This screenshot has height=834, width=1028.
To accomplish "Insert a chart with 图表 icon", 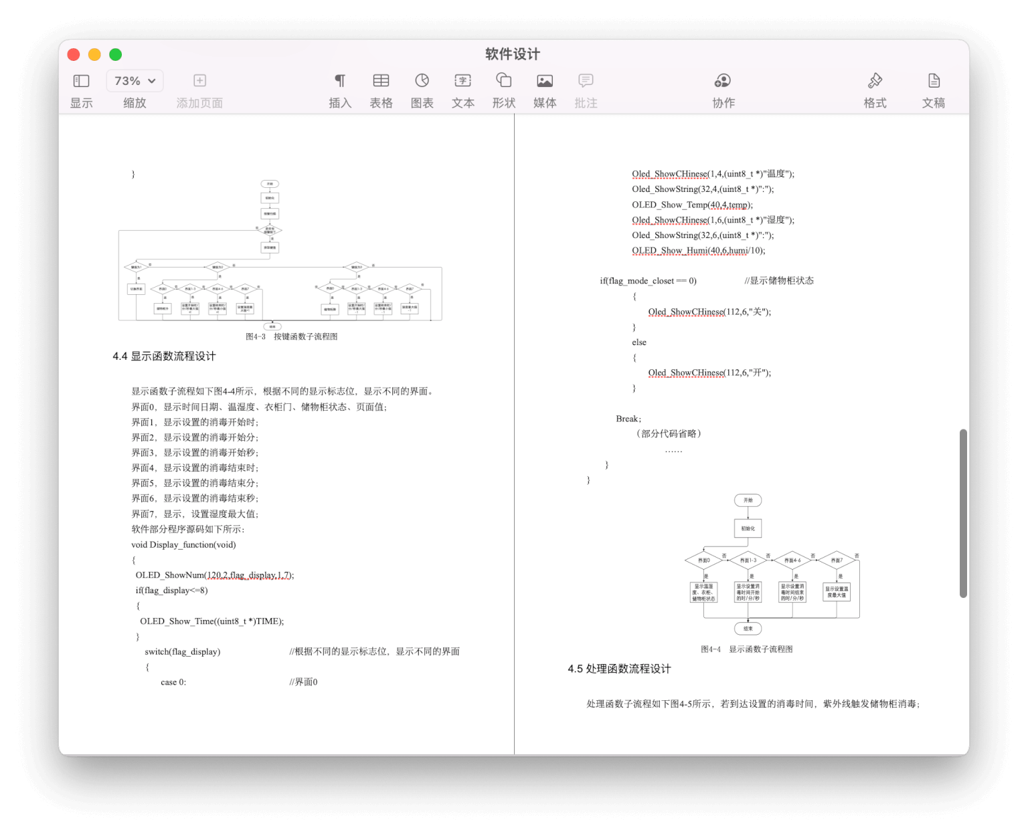I will 422,81.
